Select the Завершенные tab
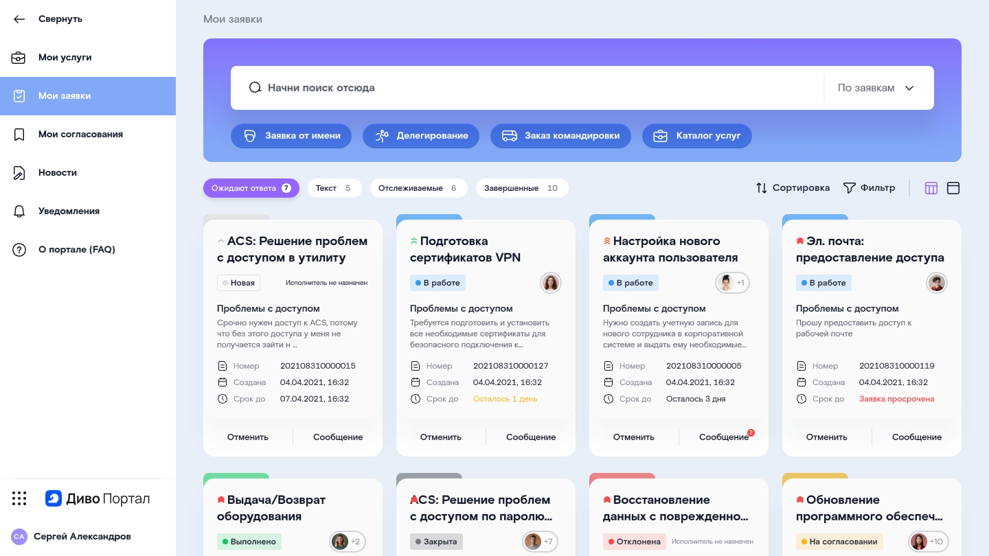This screenshot has width=989, height=556. 521,188
